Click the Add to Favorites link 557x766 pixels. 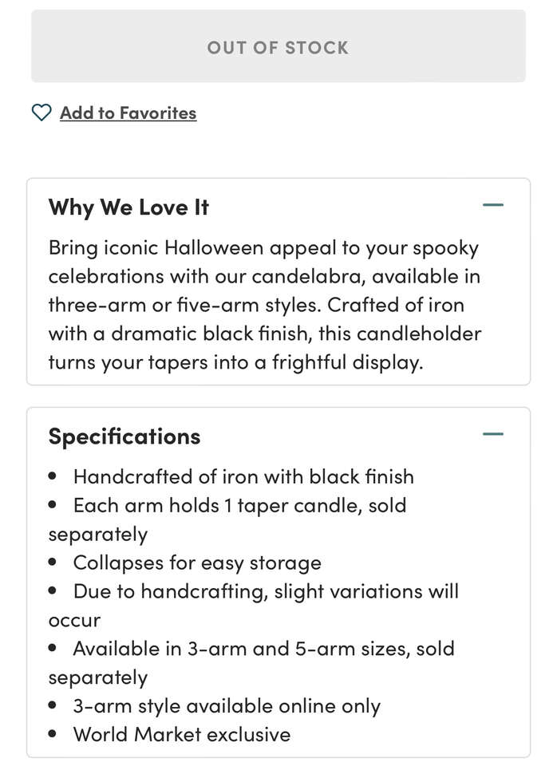point(128,113)
